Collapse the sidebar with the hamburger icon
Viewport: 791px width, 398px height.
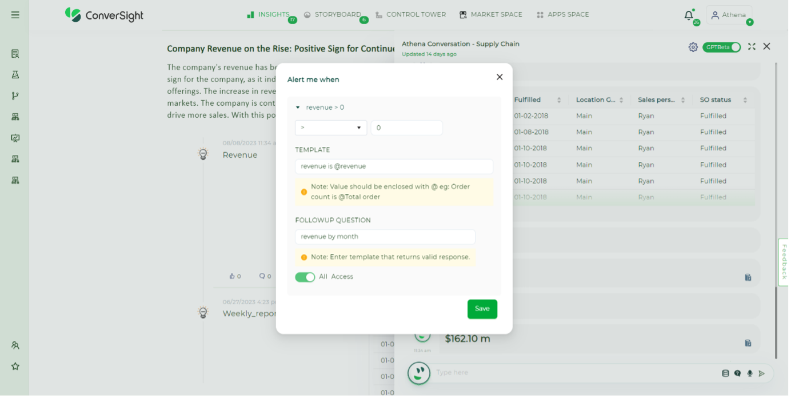click(14, 14)
